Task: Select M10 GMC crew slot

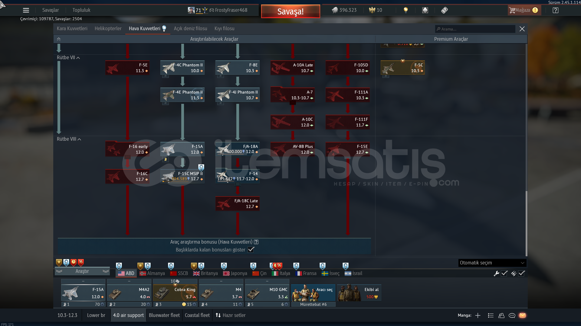Action: 267,293
